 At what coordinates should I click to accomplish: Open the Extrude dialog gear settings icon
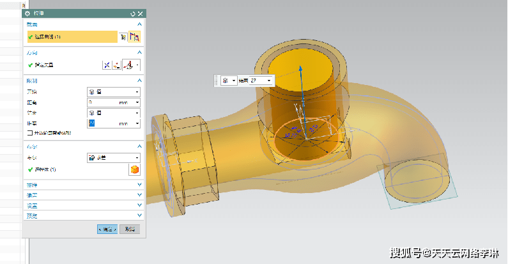[x=27, y=13]
